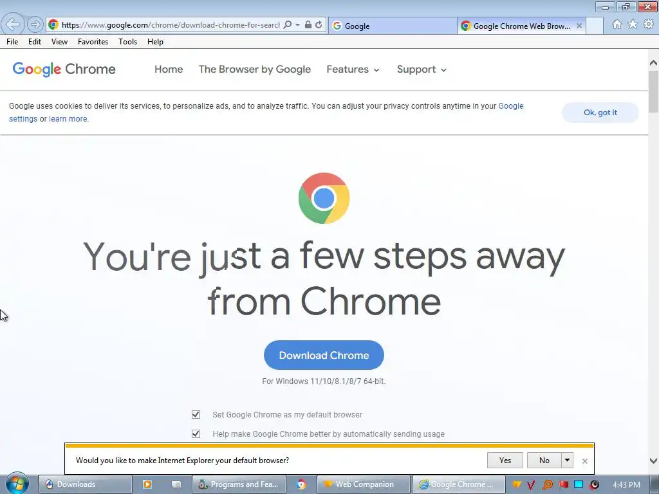Image resolution: width=659 pixels, height=494 pixels.
Task: Open the dropdown arrow beside No
Action: pyautogui.click(x=567, y=461)
